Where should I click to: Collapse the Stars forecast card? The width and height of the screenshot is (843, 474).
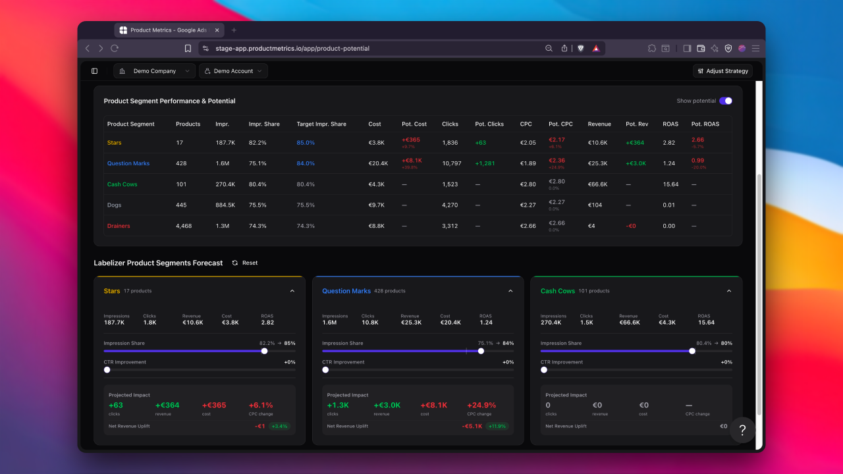pos(292,290)
